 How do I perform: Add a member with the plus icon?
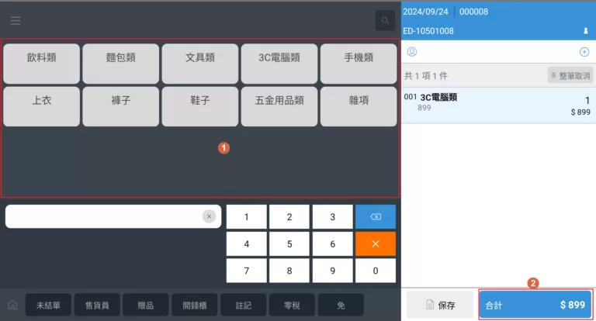(584, 51)
